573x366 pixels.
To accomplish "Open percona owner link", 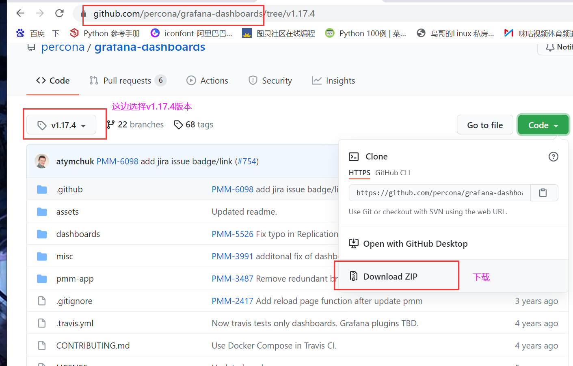I will [x=63, y=47].
